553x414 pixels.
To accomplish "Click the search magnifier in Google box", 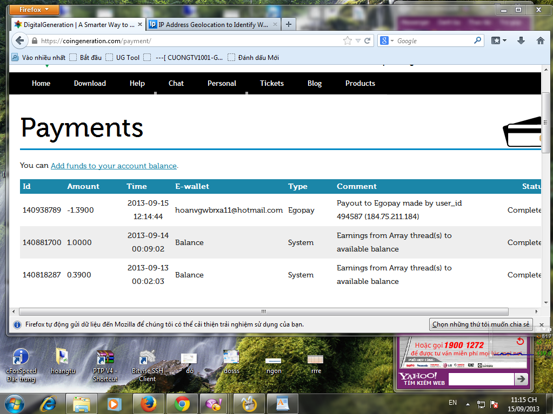I will pos(477,40).
